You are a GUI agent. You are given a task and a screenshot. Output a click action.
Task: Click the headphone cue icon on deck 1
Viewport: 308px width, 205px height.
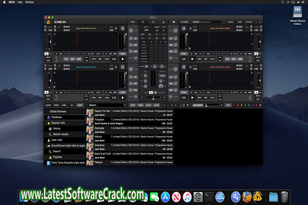coord(123,28)
